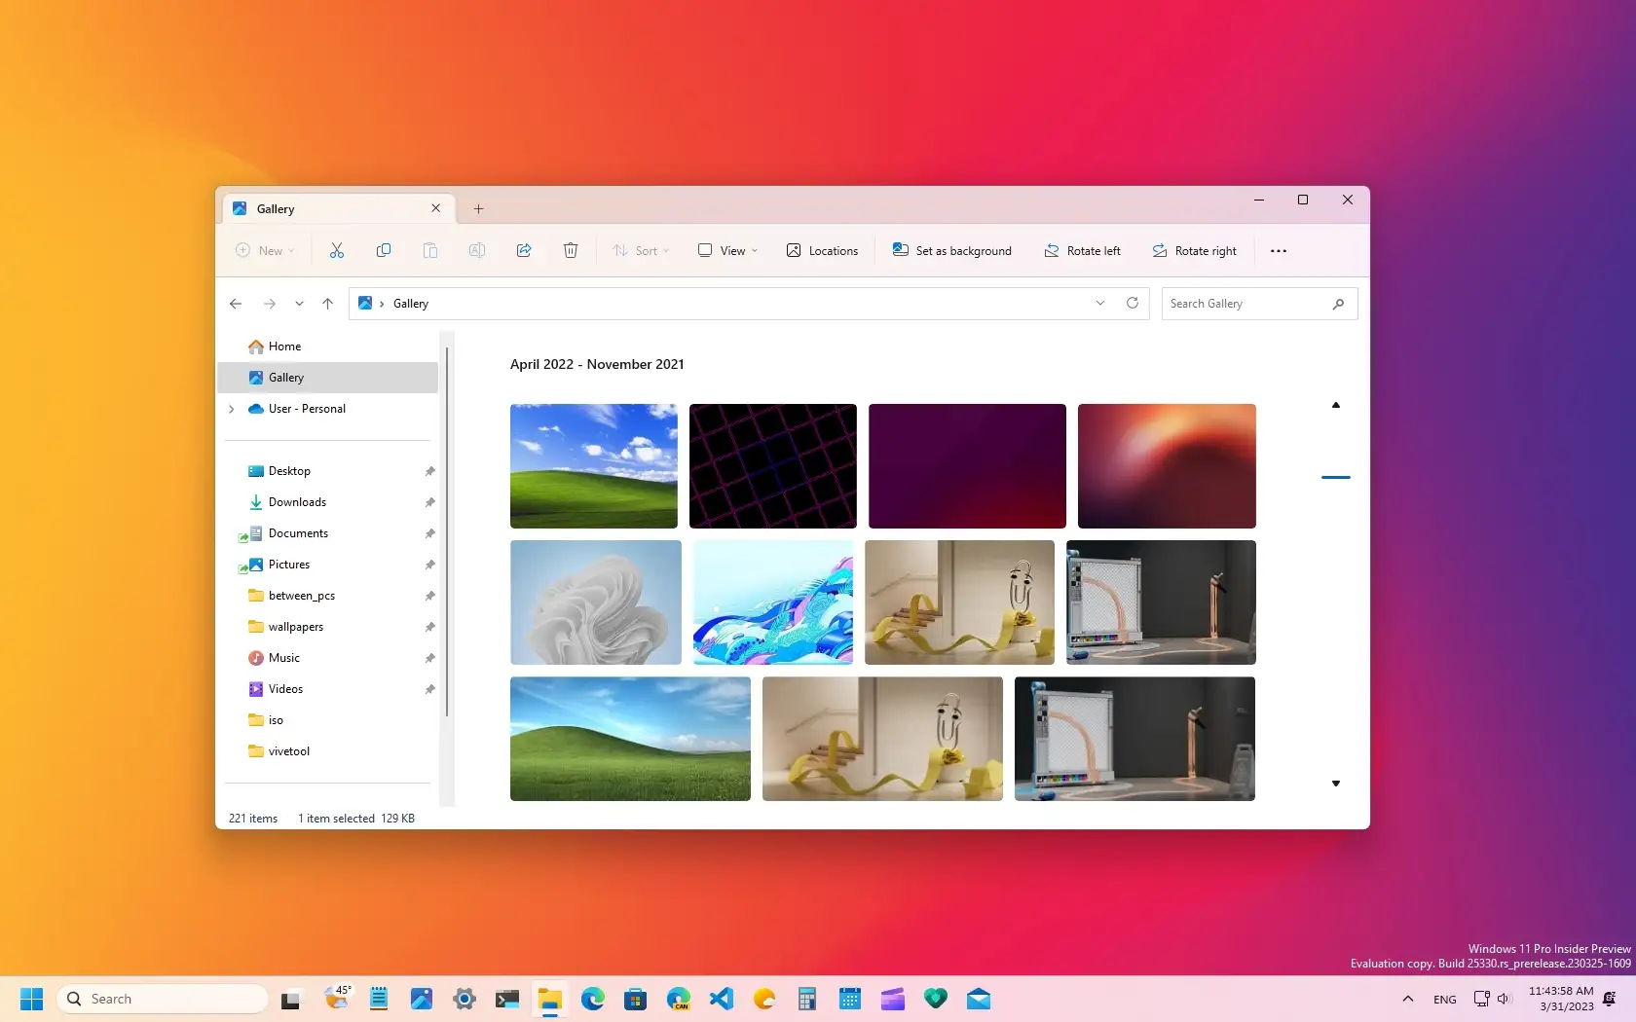Select the colorful blue waves thumbnail
The width and height of the screenshot is (1636, 1022).
point(773,602)
